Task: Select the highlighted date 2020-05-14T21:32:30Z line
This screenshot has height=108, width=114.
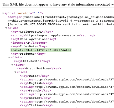Action: (41, 50)
